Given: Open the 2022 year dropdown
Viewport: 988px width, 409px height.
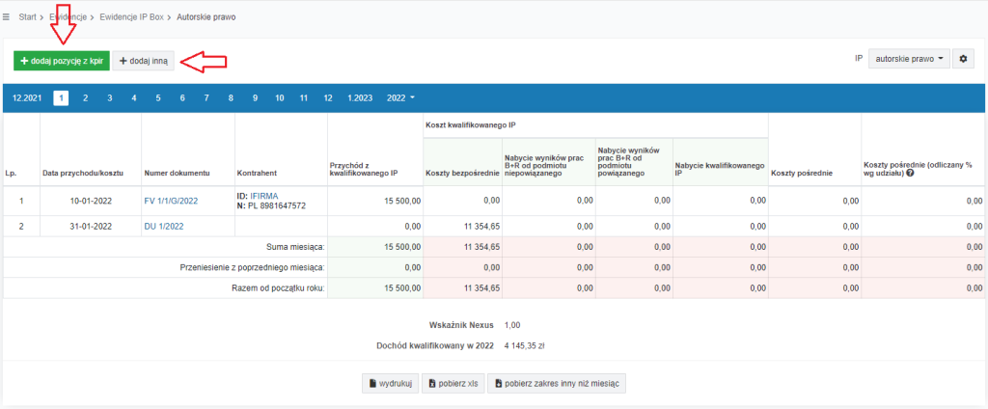Looking at the screenshot, I should (400, 98).
